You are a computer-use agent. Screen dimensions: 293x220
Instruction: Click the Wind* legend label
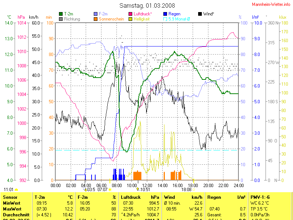[208, 14]
